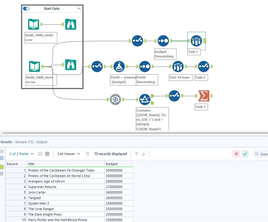Select the cell Spider-Man 3
268x222 pixels.
tap(66, 203)
